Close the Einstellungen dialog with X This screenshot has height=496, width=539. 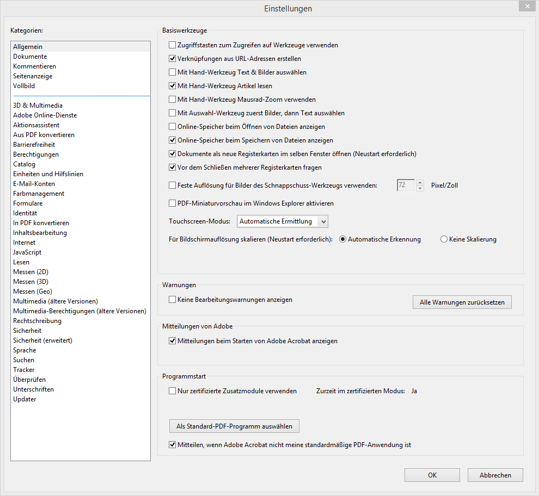(x=527, y=6)
